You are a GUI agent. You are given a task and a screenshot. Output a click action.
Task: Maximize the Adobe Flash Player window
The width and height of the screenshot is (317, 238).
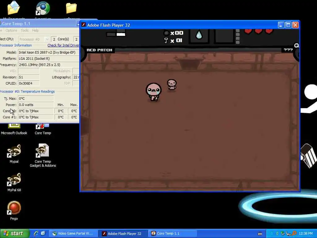pyautogui.click(x=288, y=25)
